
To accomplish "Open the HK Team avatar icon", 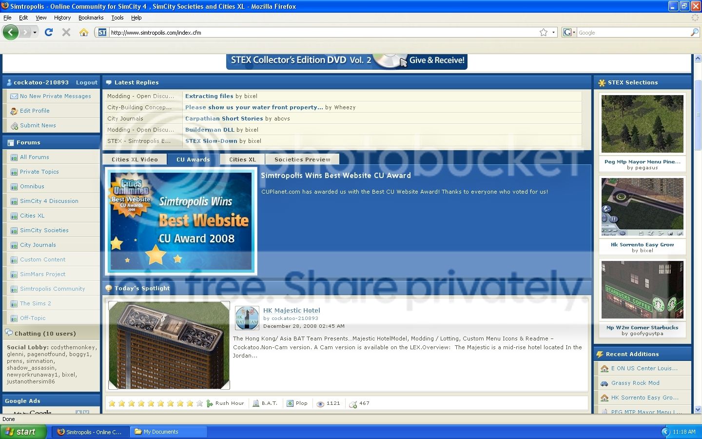I will point(247,318).
